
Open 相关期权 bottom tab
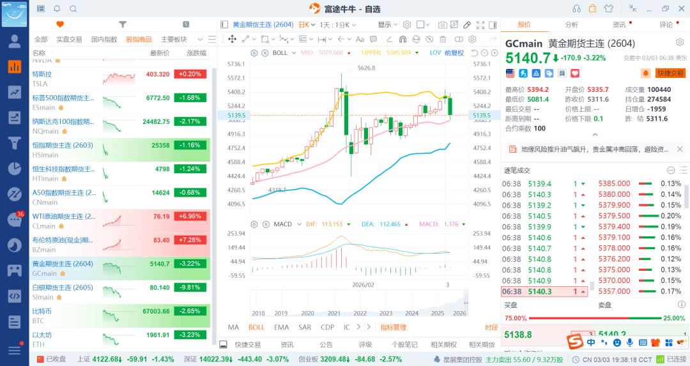pyautogui.click(x=443, y=344)
